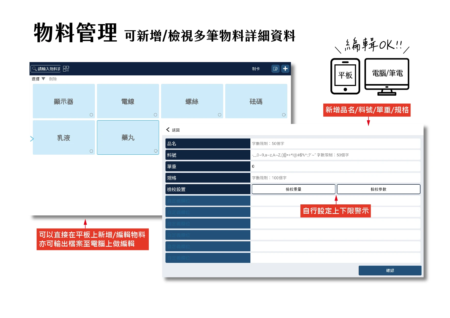This screenshot has height=318, width=450.
Task: Select the radio circle on 砝碼 card
Action: click(x=284, y=115)
